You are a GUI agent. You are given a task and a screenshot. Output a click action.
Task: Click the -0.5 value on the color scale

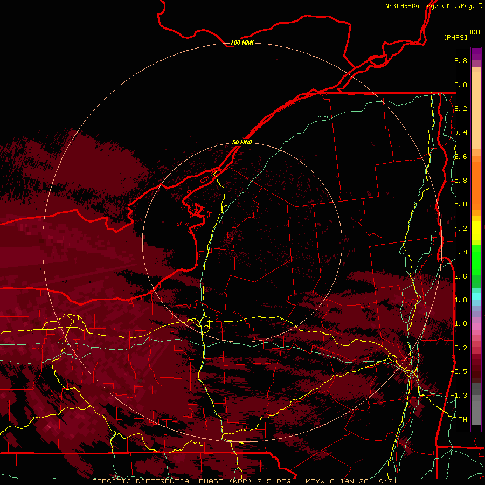coord(459,372)
